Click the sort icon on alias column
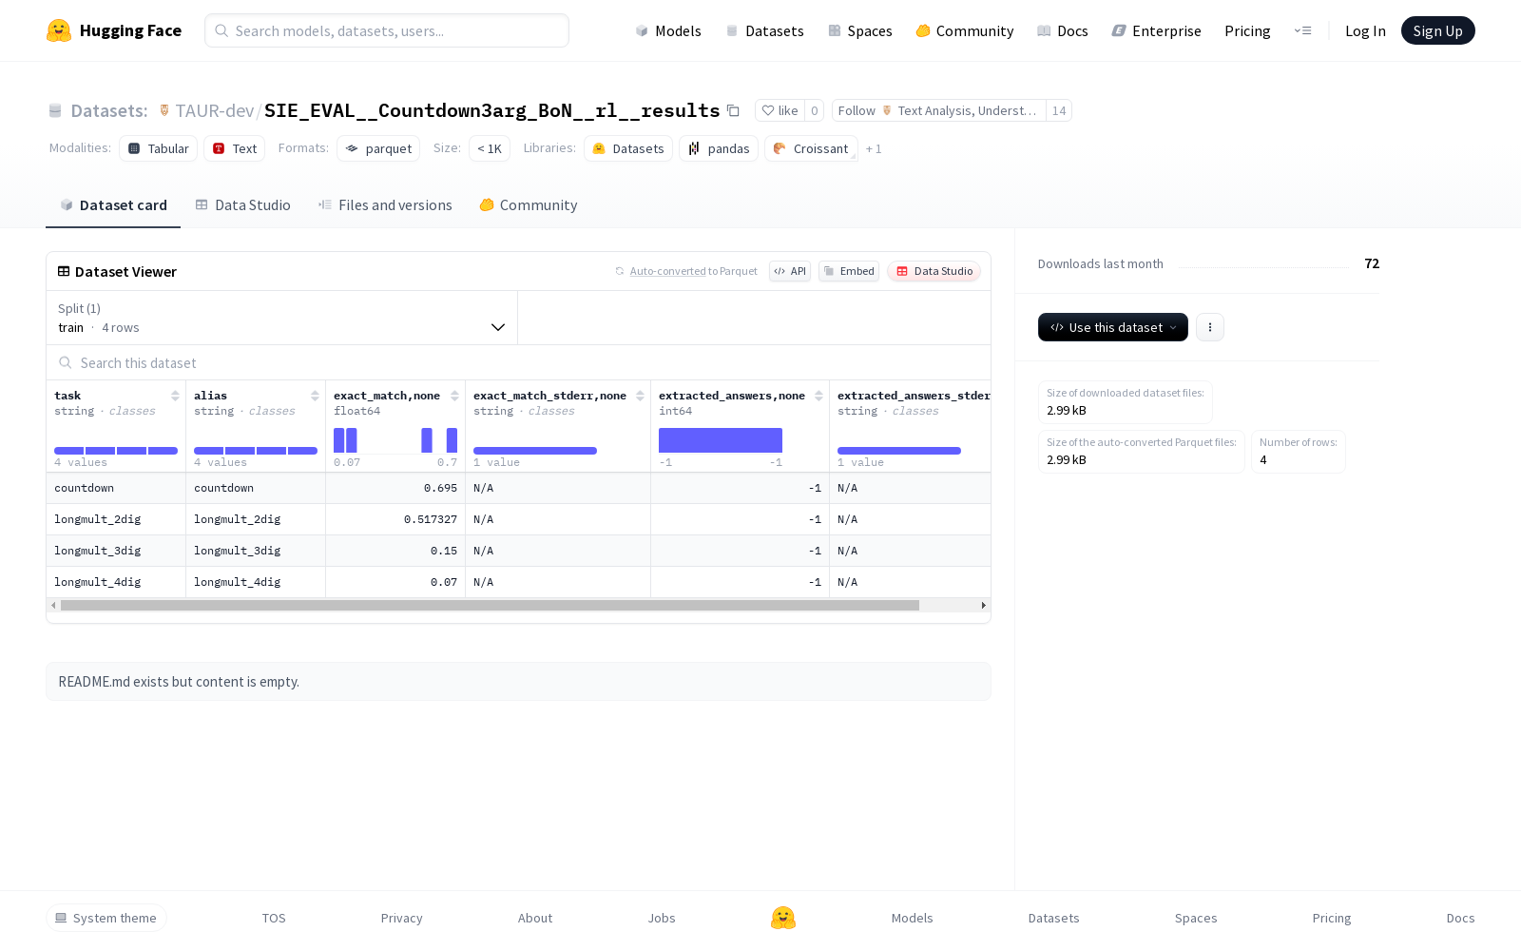The height and width of the screenshot is (951, 1521). 315,396
